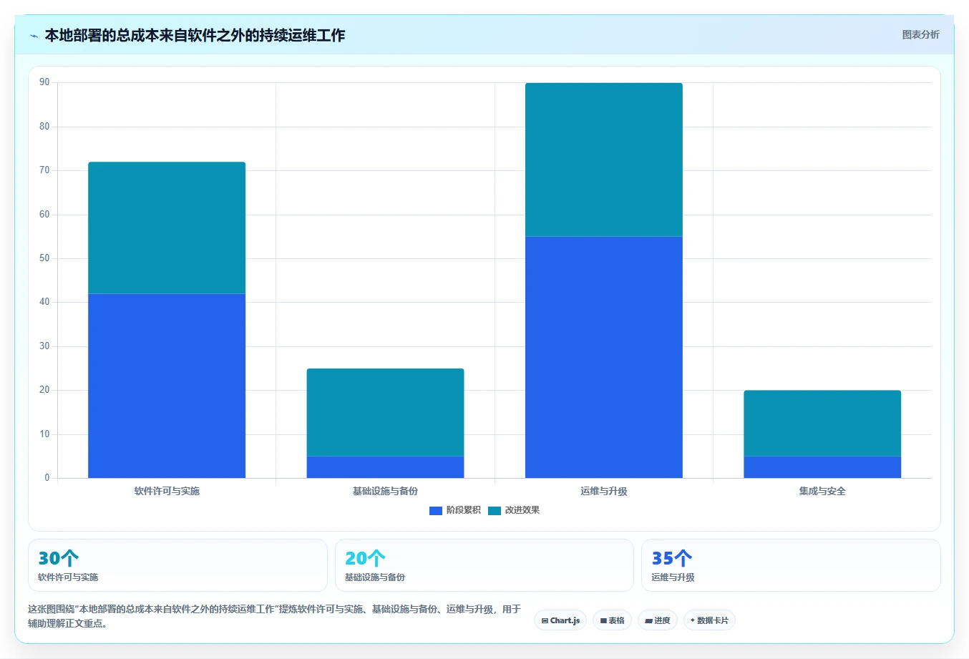
Task: Click the description paragraph starting 这张图围绕
Action: pos(275,616)
